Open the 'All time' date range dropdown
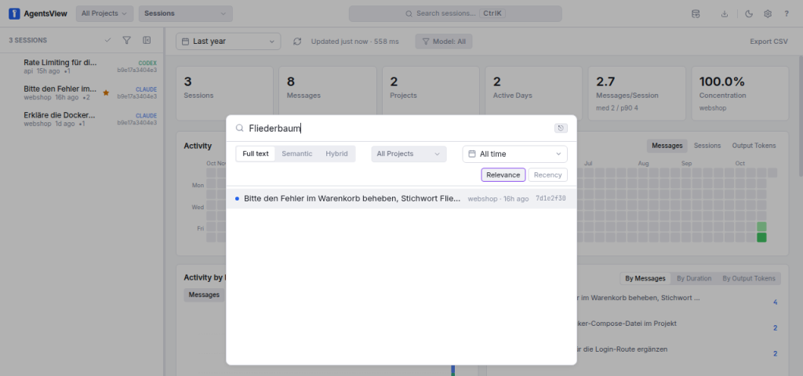The width and height of the screenshot is (803, 376). click(x=514, y=154)
